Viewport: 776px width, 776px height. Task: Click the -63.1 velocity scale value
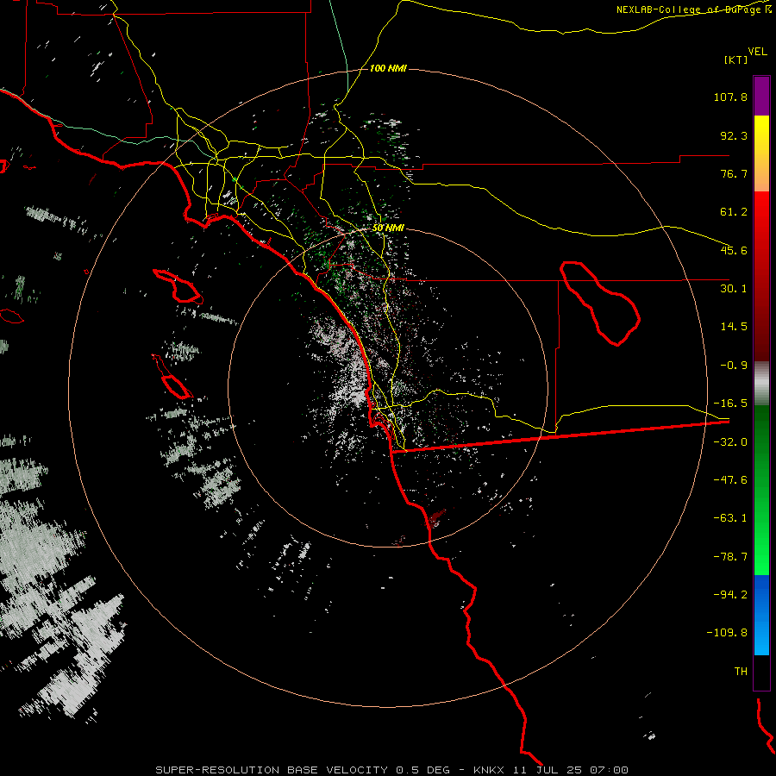pyautogui.click(x=730, y=518)
